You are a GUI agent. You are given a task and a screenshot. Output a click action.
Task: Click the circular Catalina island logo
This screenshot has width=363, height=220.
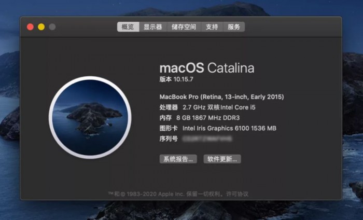(90, 117)
